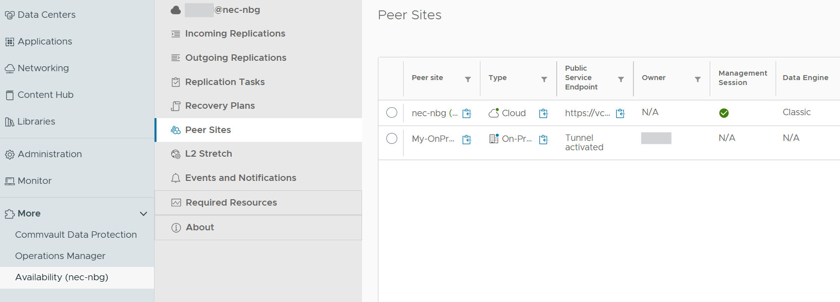Click the Outgoing Replications list icon
840x302 pixels.
pyautogui.click(x=175, y=58)
